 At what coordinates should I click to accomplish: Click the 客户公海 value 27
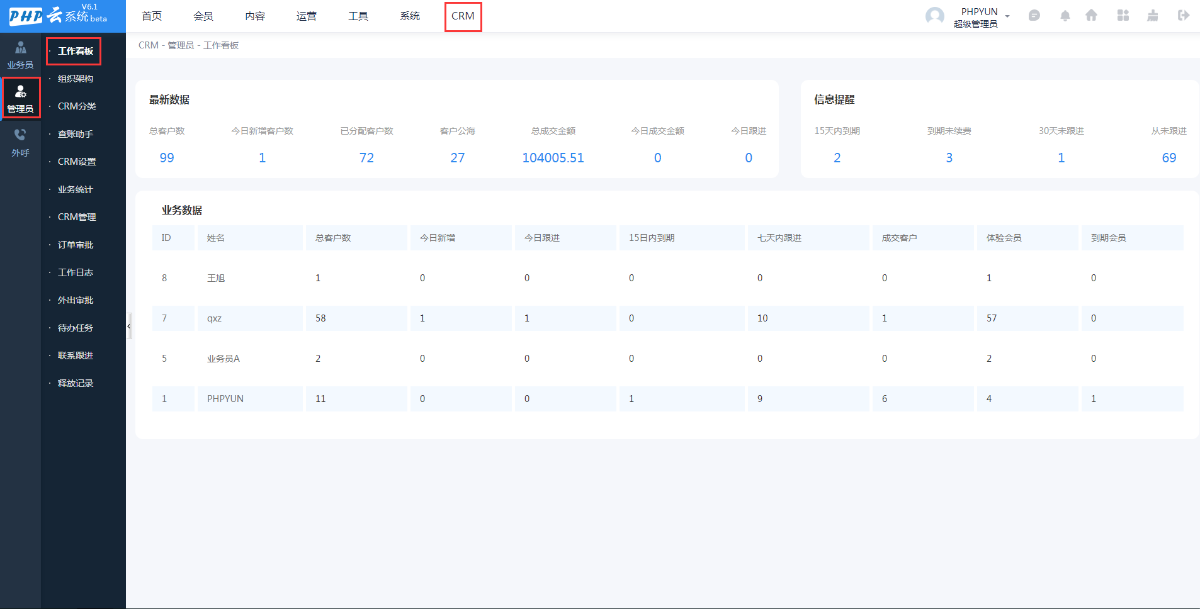coord(458,158)
